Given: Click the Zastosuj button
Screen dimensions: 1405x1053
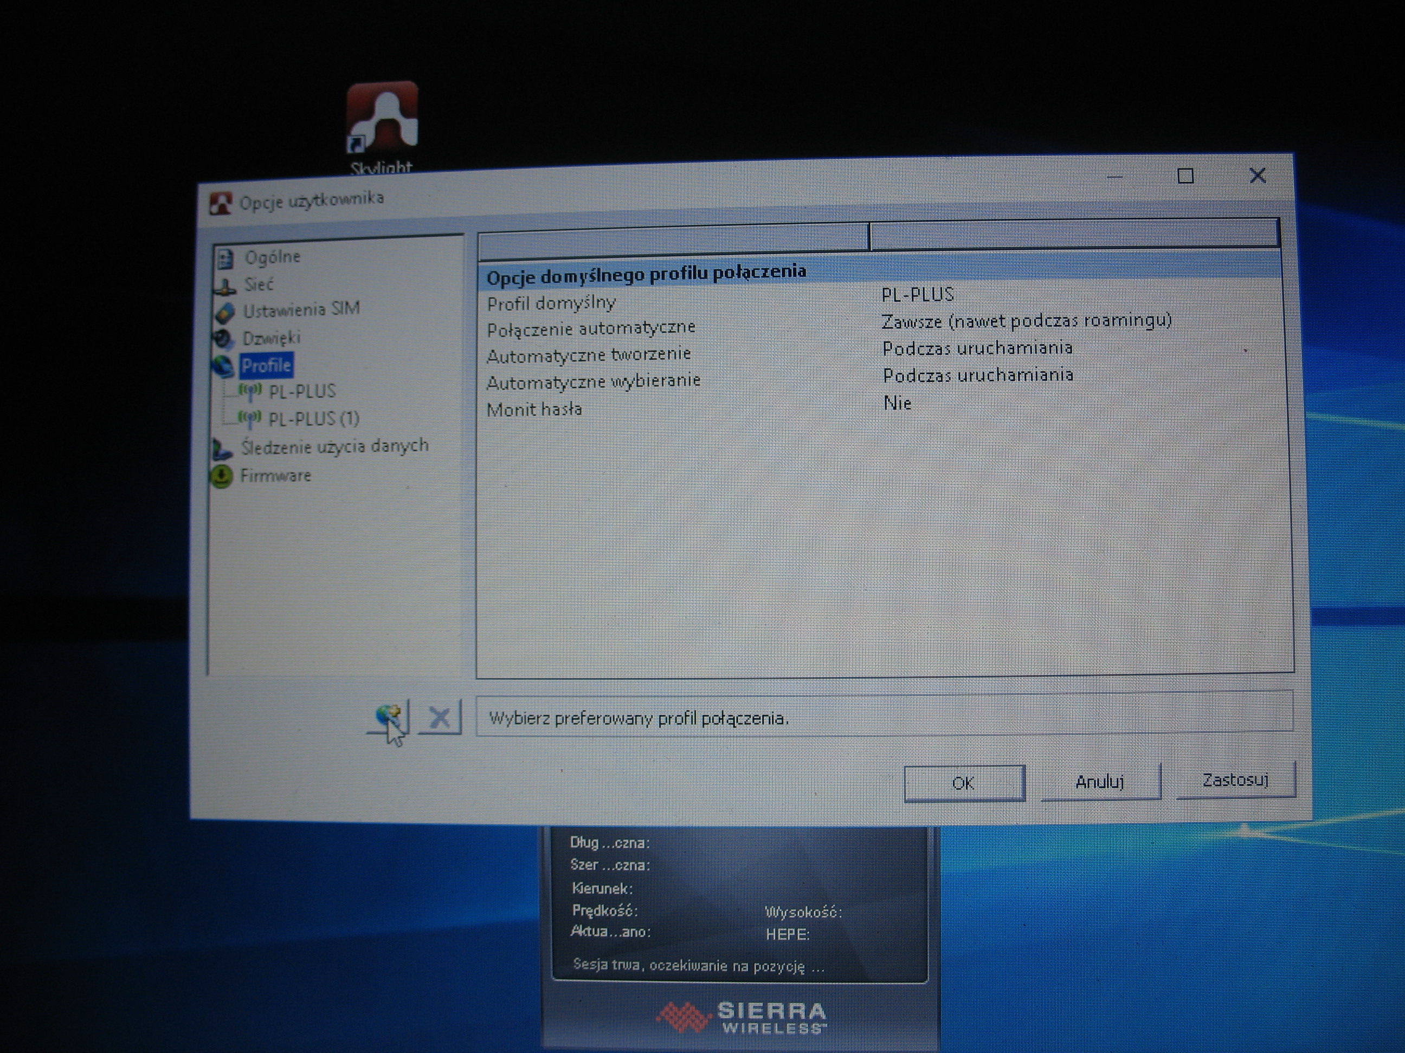Looking at the screenshot, I should click(1235, 780).
